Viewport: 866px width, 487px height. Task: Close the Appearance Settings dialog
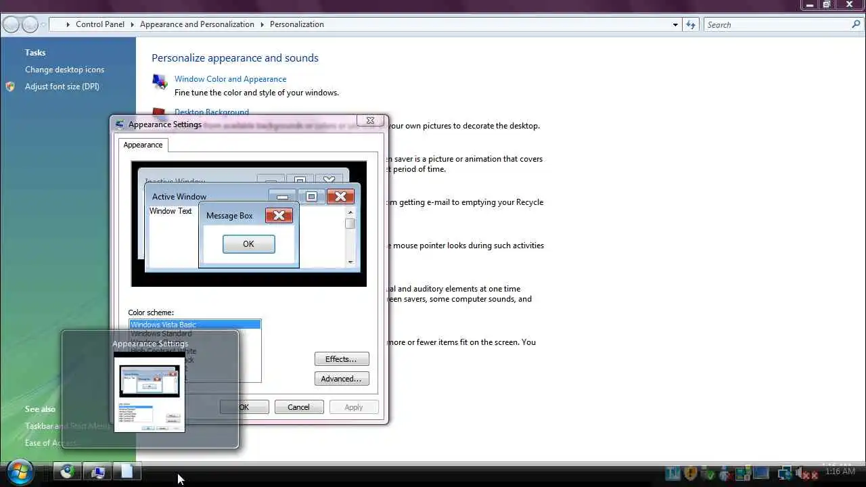370,120
